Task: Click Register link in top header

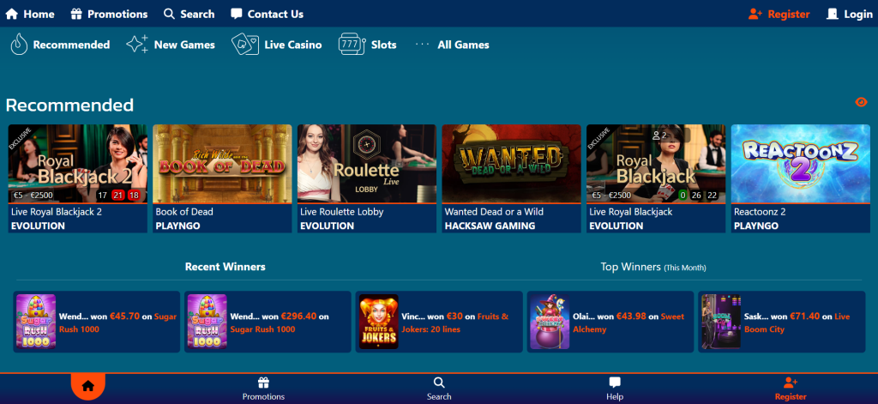Action: (779, 14)
